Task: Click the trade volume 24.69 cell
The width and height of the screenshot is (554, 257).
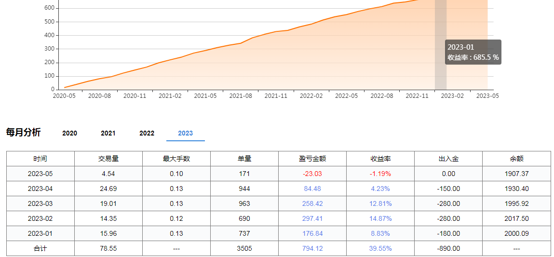Action: point(108,189)
